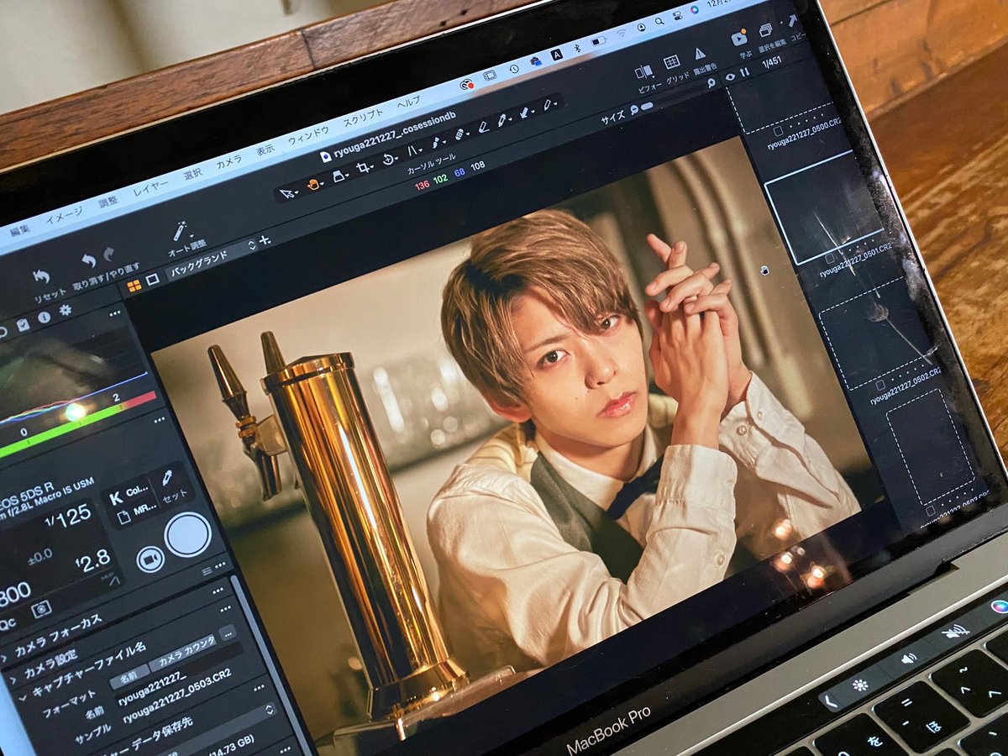
Task: Add a new layer with plus icon
Action: 265,240
